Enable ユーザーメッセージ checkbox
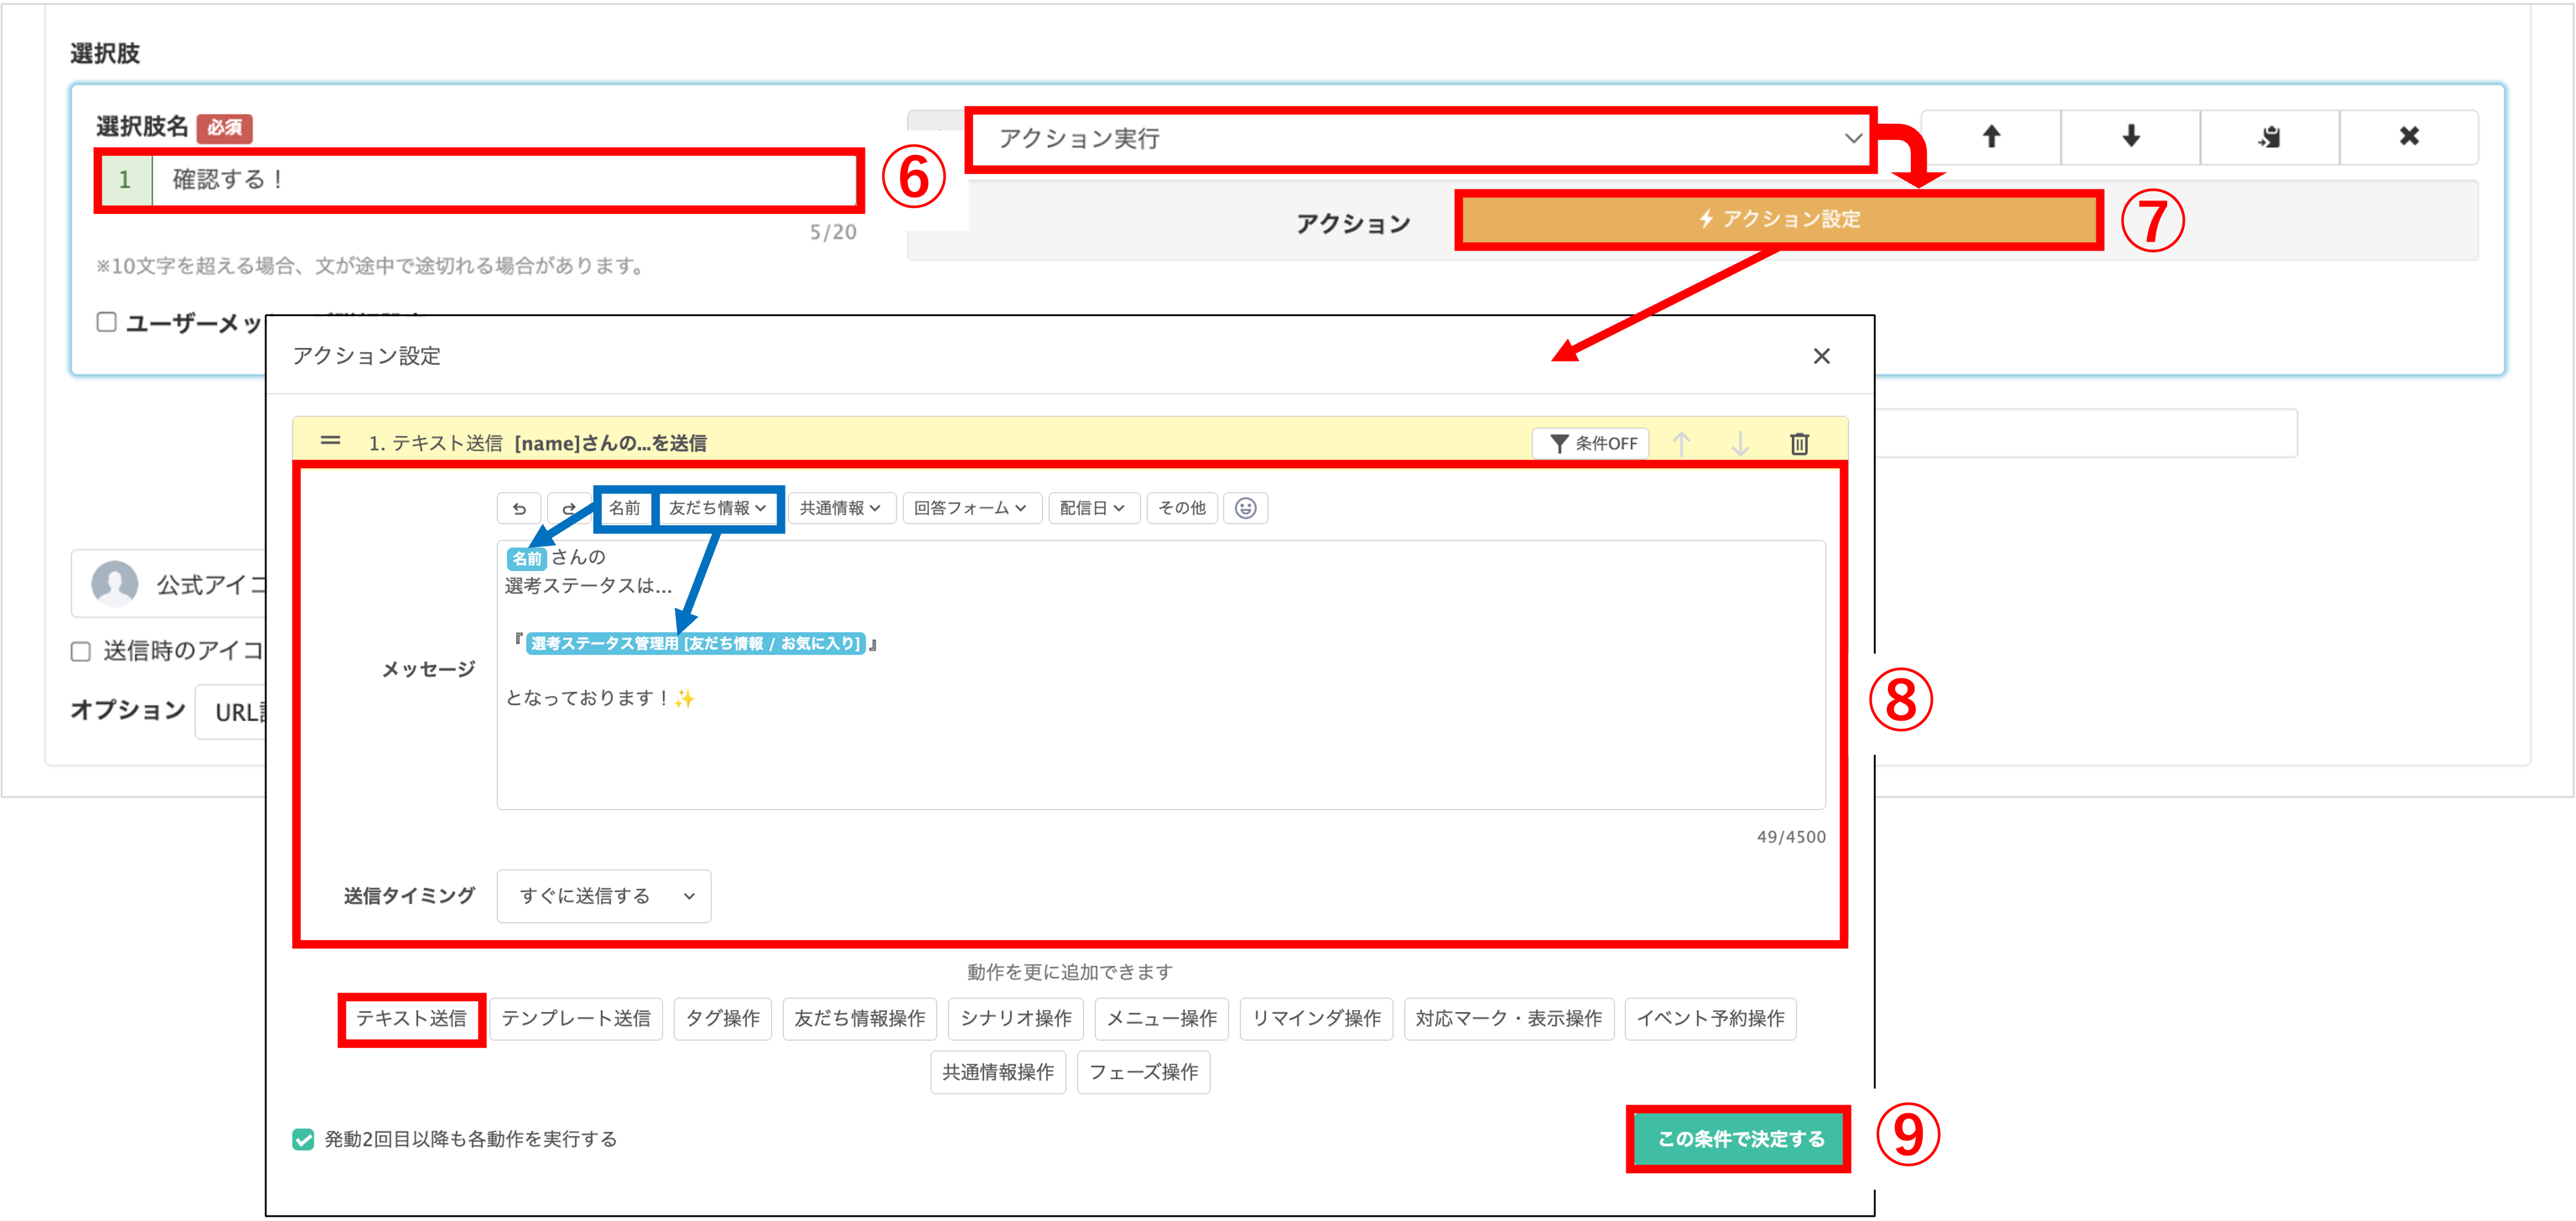2576x1221 pixels. tap(107, 322)
